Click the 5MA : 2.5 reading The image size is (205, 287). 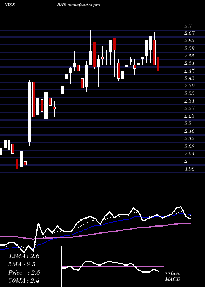pyautogui.click(x=22, y=264)
